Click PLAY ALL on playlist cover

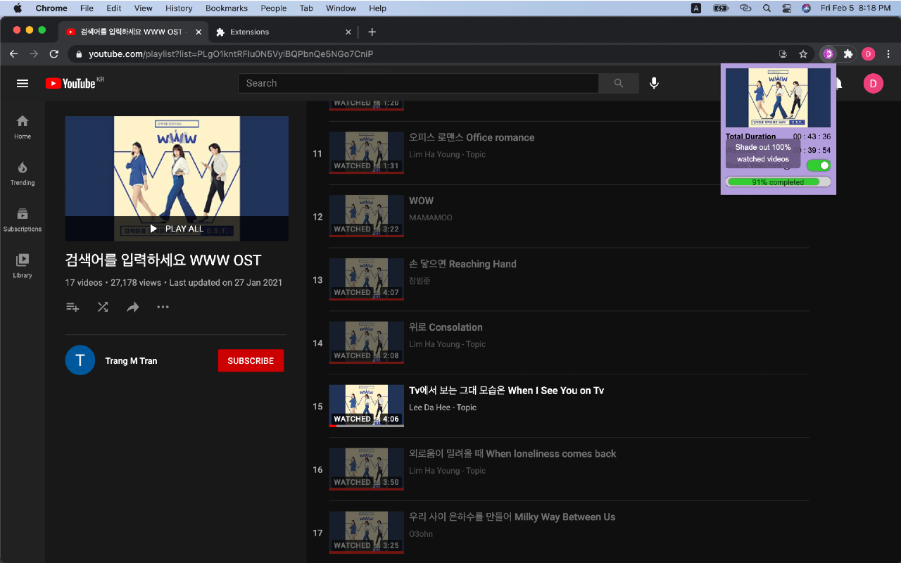tap(177, 229)
